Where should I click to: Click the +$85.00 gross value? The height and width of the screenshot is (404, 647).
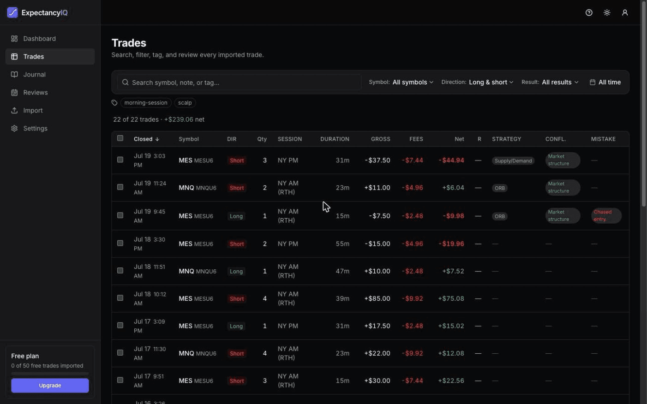coord(377,299)
